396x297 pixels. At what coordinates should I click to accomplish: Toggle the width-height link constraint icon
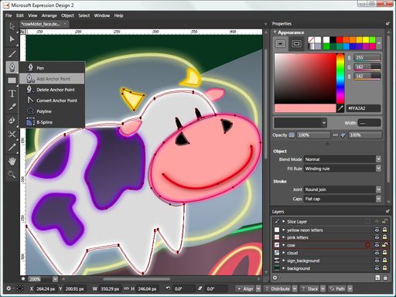[x=126, y=288]
